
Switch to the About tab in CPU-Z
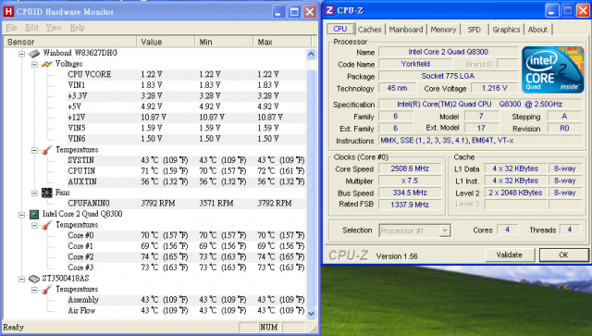tap(537, 30)
